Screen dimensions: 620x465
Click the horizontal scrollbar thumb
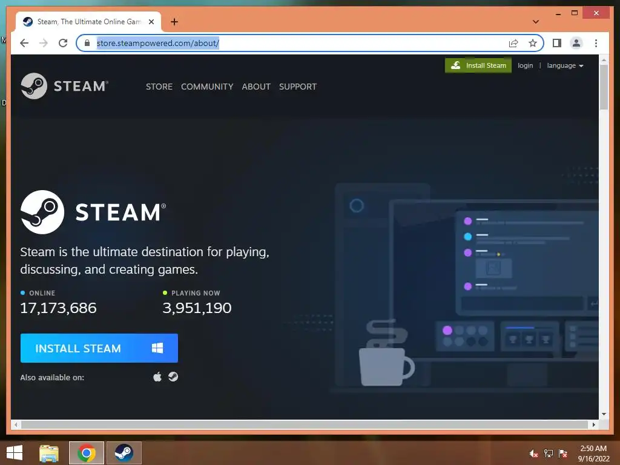pos(305,424)
